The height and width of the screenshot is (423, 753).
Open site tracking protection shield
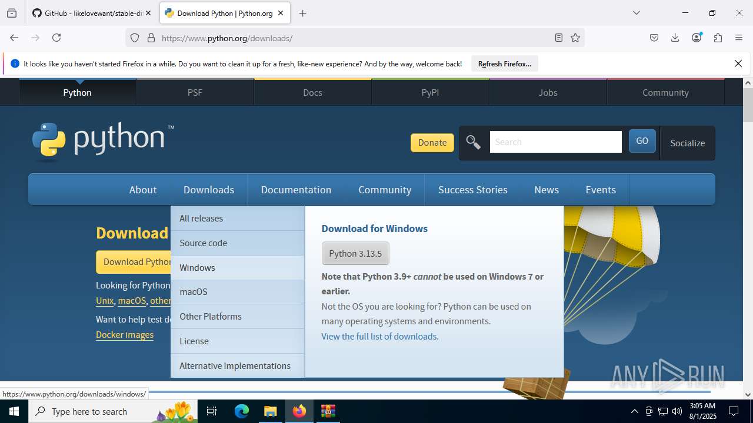pyautogui.click(x=135, y=38)
